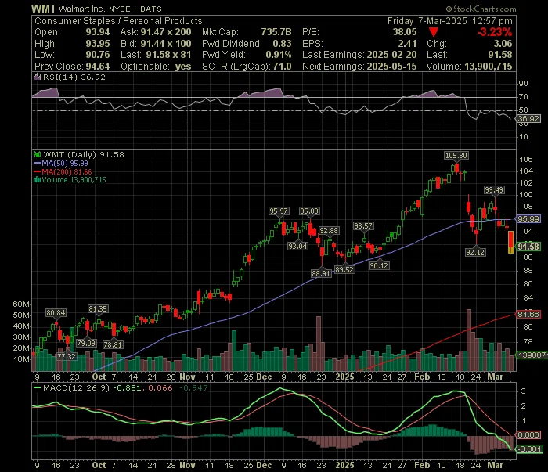Click the 79.09 low price callout
548x472 pixels.
(86, 343)
